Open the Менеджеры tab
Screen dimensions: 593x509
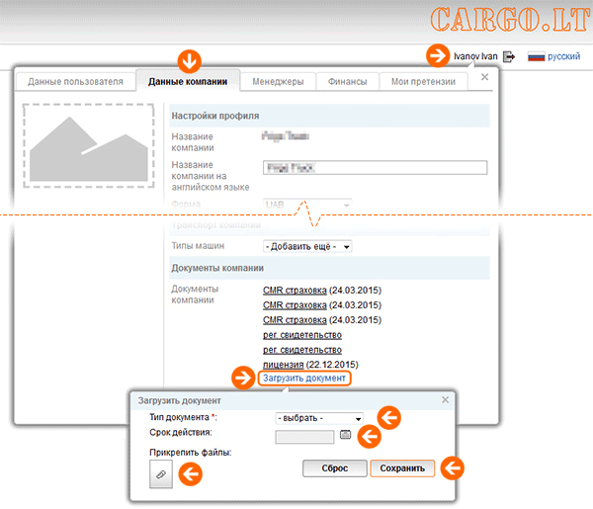[x=278, y=82]
